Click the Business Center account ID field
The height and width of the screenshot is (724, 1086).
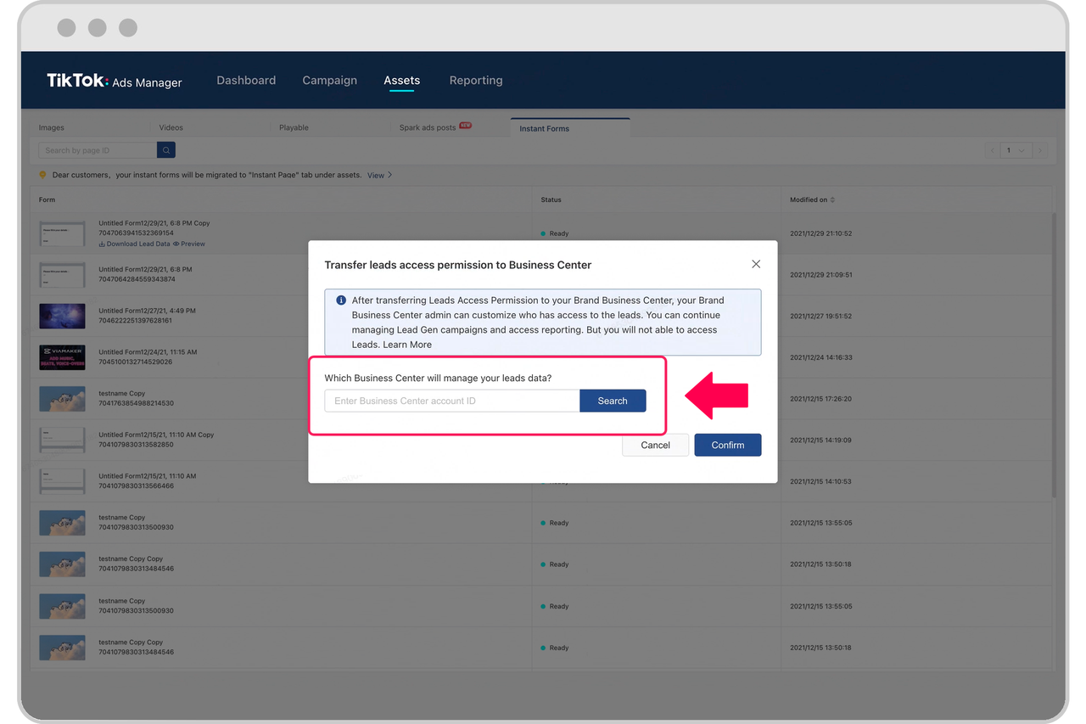click(451, 401)
